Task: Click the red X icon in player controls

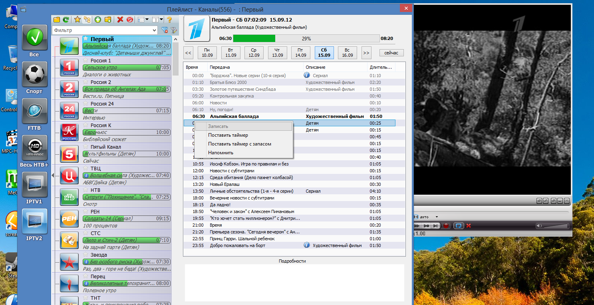Action: point(469,226)
